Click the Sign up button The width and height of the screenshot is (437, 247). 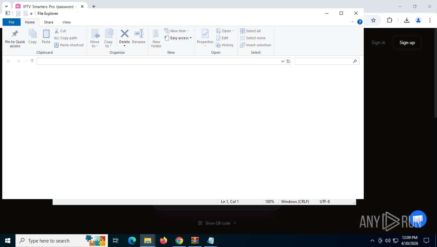pyautogui.click(x=407, y=42)
